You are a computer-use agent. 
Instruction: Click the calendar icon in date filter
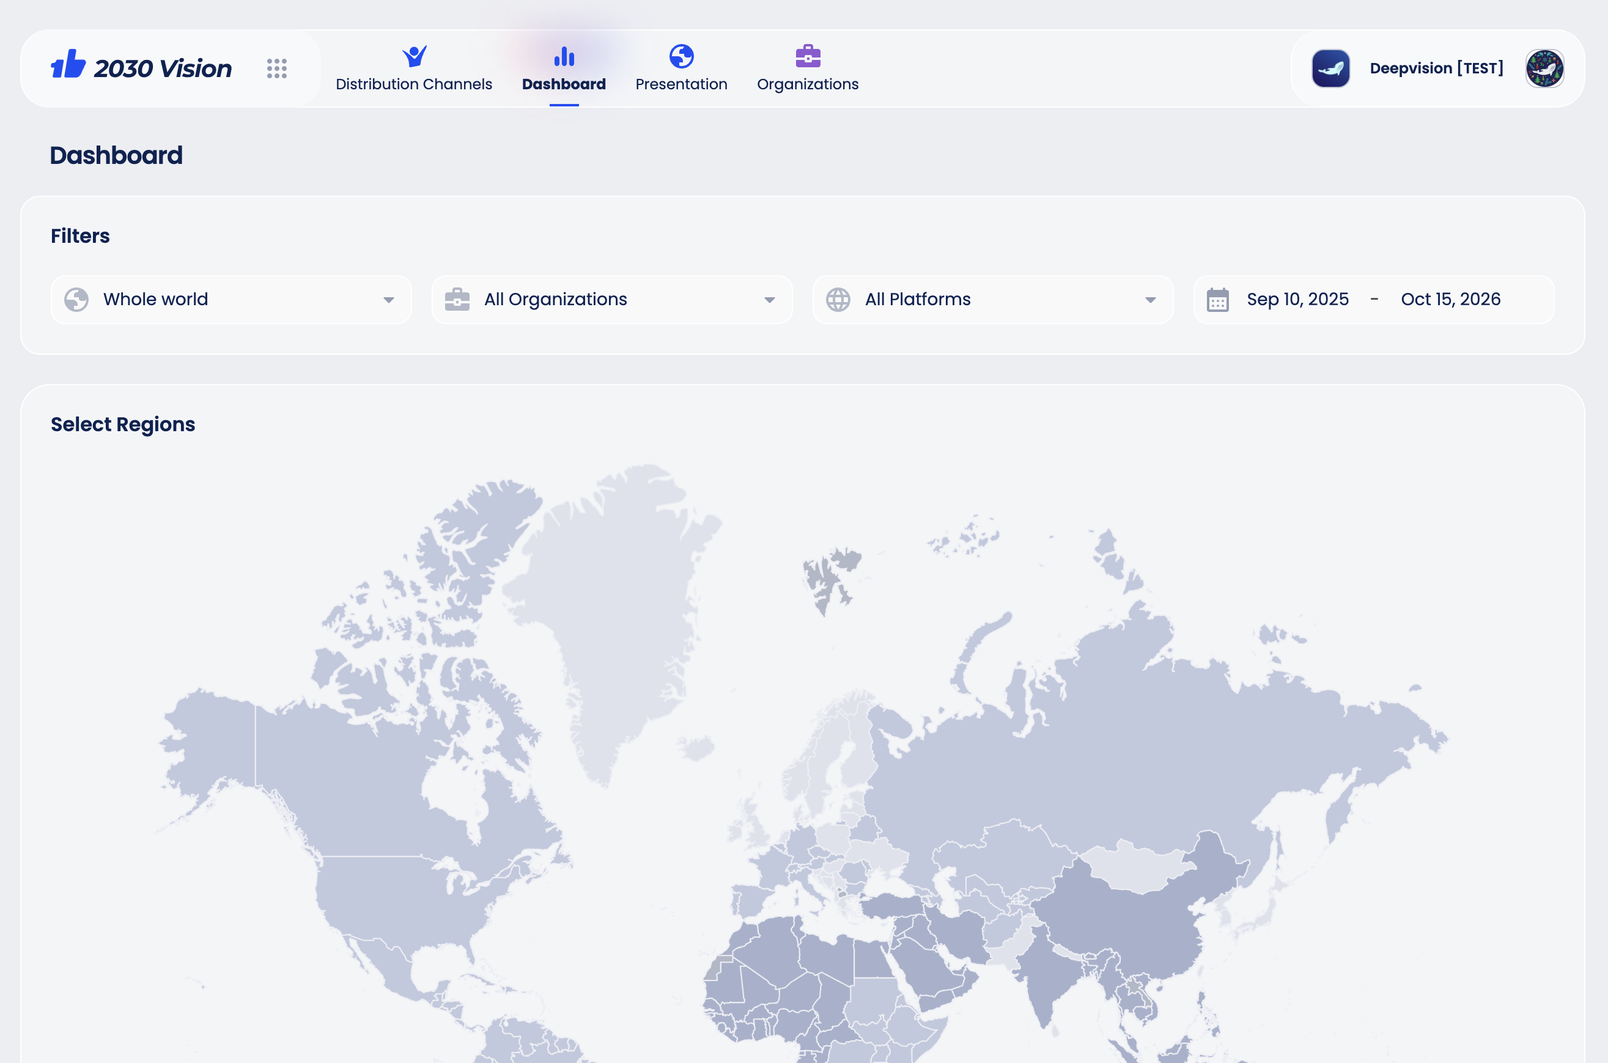(1218, 300)
